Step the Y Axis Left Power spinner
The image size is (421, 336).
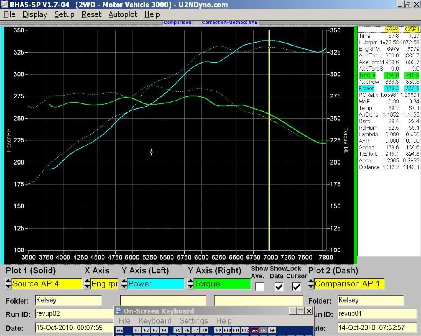click(124, 284)
